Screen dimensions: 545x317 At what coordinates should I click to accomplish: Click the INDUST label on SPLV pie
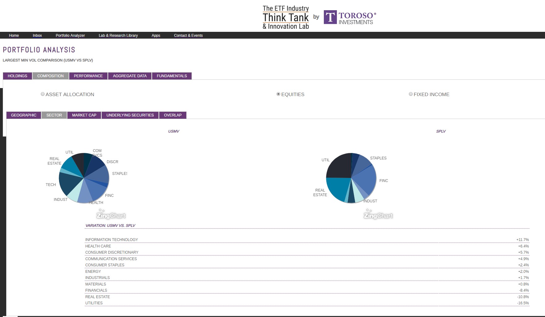coord(370,201)
